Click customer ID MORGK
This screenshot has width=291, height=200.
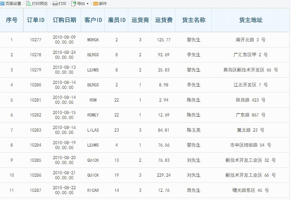pyautogui.click(x=93, y=40)
